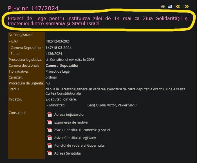Click PDF icon beside Avizul Consiliului Economic și Social

50,130
